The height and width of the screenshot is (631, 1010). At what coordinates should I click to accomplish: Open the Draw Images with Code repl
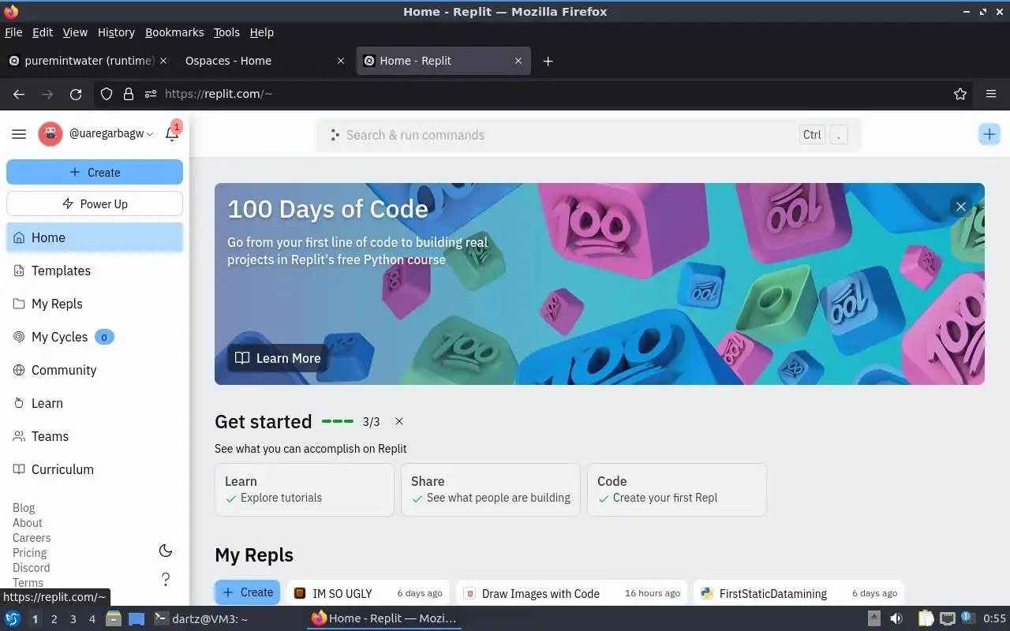[571, 593]
